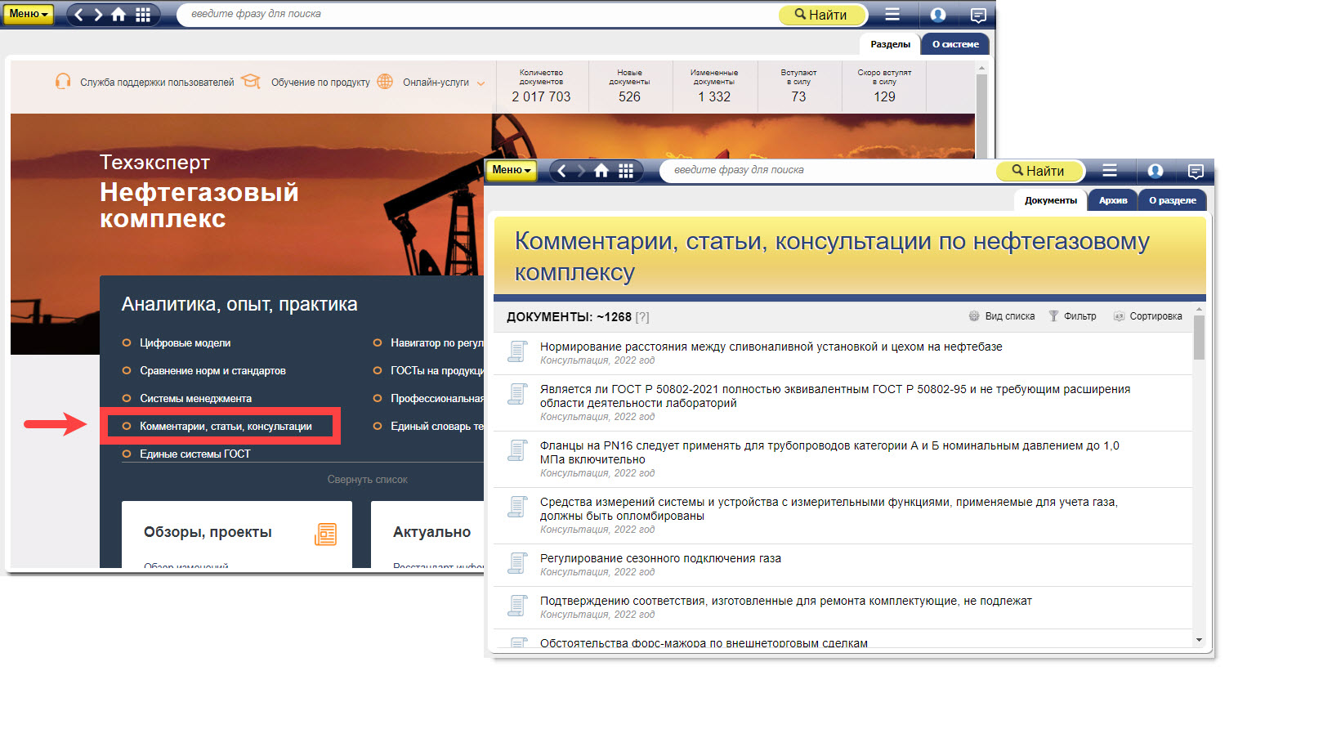Go forward using the arrow in the back window

[98, 14]
